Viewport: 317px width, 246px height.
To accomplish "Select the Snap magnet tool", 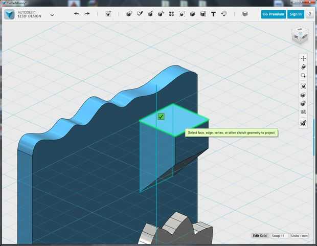I will (x=224, y=14).
